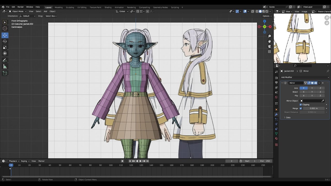Screen dimensions: 331x186
Task: Open the Object Data green triangle tab
Action: click(276, 134)
